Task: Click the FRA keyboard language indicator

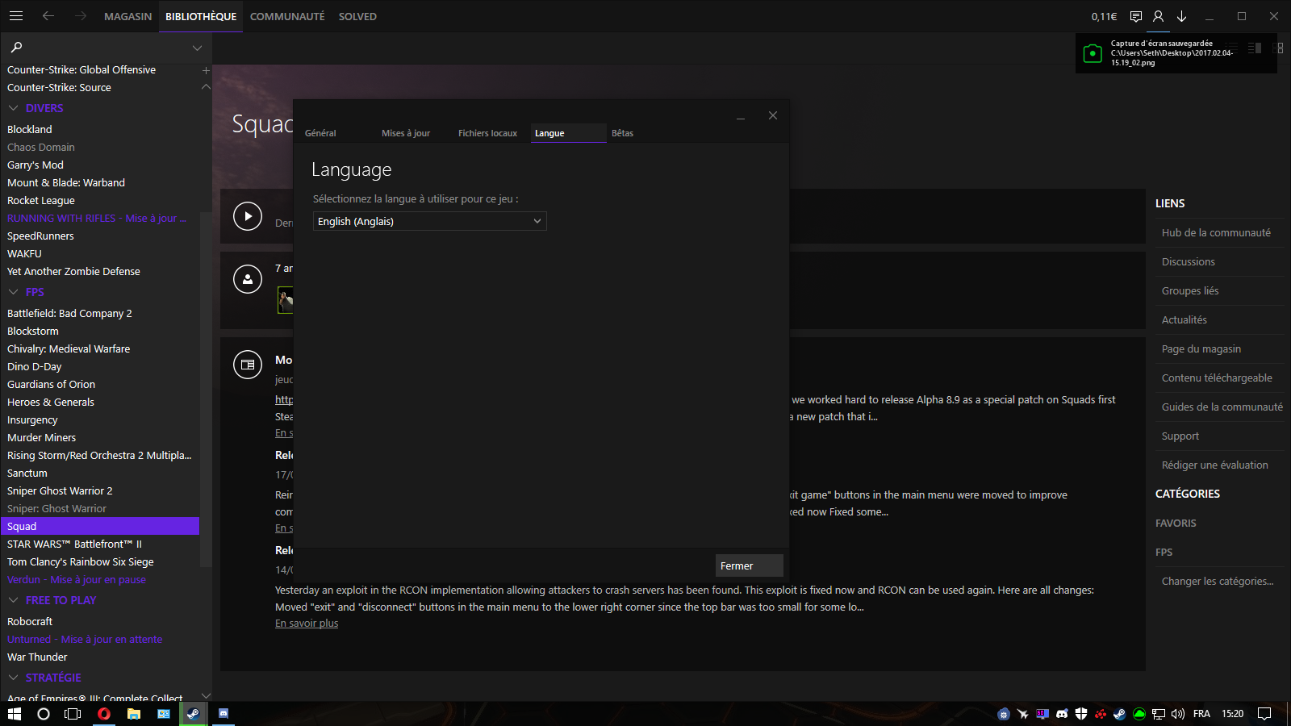Action: click(1201, 714)
